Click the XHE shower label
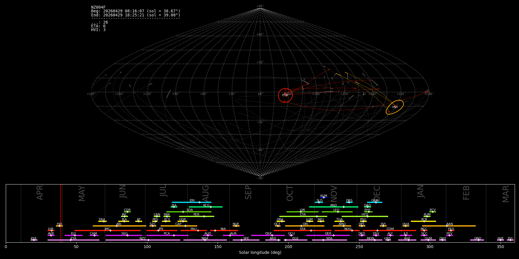This screenshot has width=519, height=259. [x=500, y=239]
